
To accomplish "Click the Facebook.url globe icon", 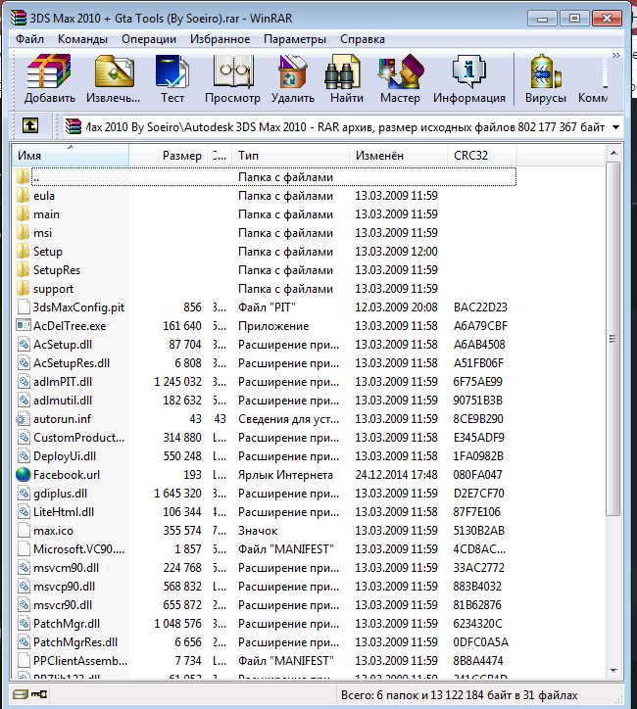I will point(24,475).
